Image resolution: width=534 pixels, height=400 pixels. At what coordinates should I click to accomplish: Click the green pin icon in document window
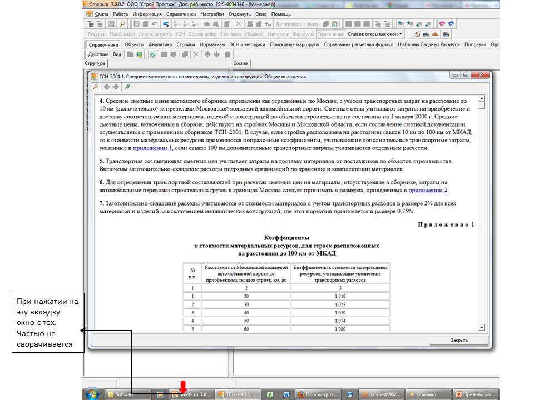pos(127,87)
